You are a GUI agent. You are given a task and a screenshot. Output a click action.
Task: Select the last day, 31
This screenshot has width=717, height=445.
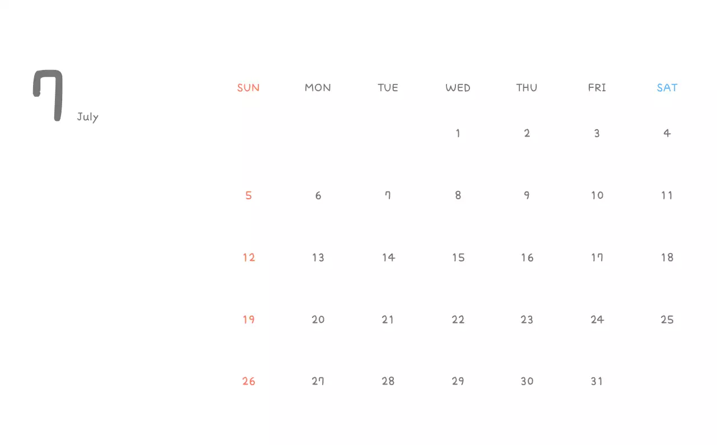pyautogui.click(x=597, y=381)
